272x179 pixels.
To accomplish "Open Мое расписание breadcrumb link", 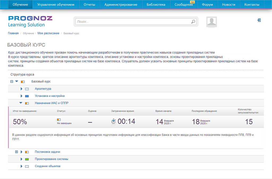I will 48,33.
